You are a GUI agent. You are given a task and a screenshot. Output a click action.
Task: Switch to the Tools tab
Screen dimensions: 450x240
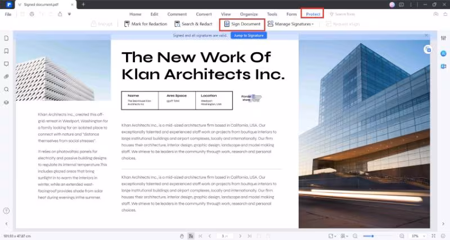click(272, 14)
